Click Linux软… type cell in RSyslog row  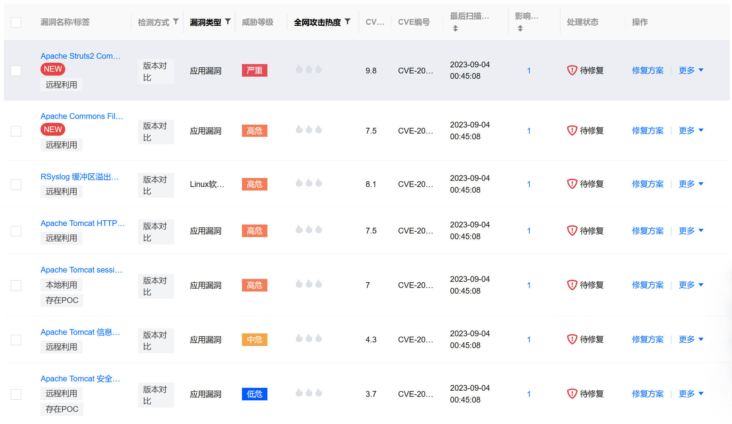[x=207, y=184]
